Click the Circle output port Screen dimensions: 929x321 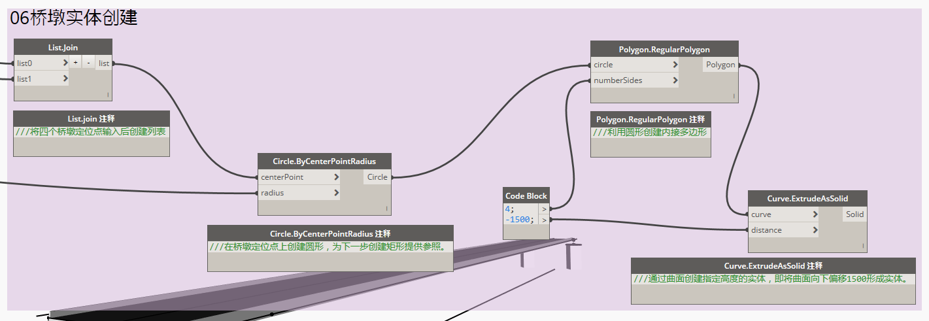[x=377, y=177]
